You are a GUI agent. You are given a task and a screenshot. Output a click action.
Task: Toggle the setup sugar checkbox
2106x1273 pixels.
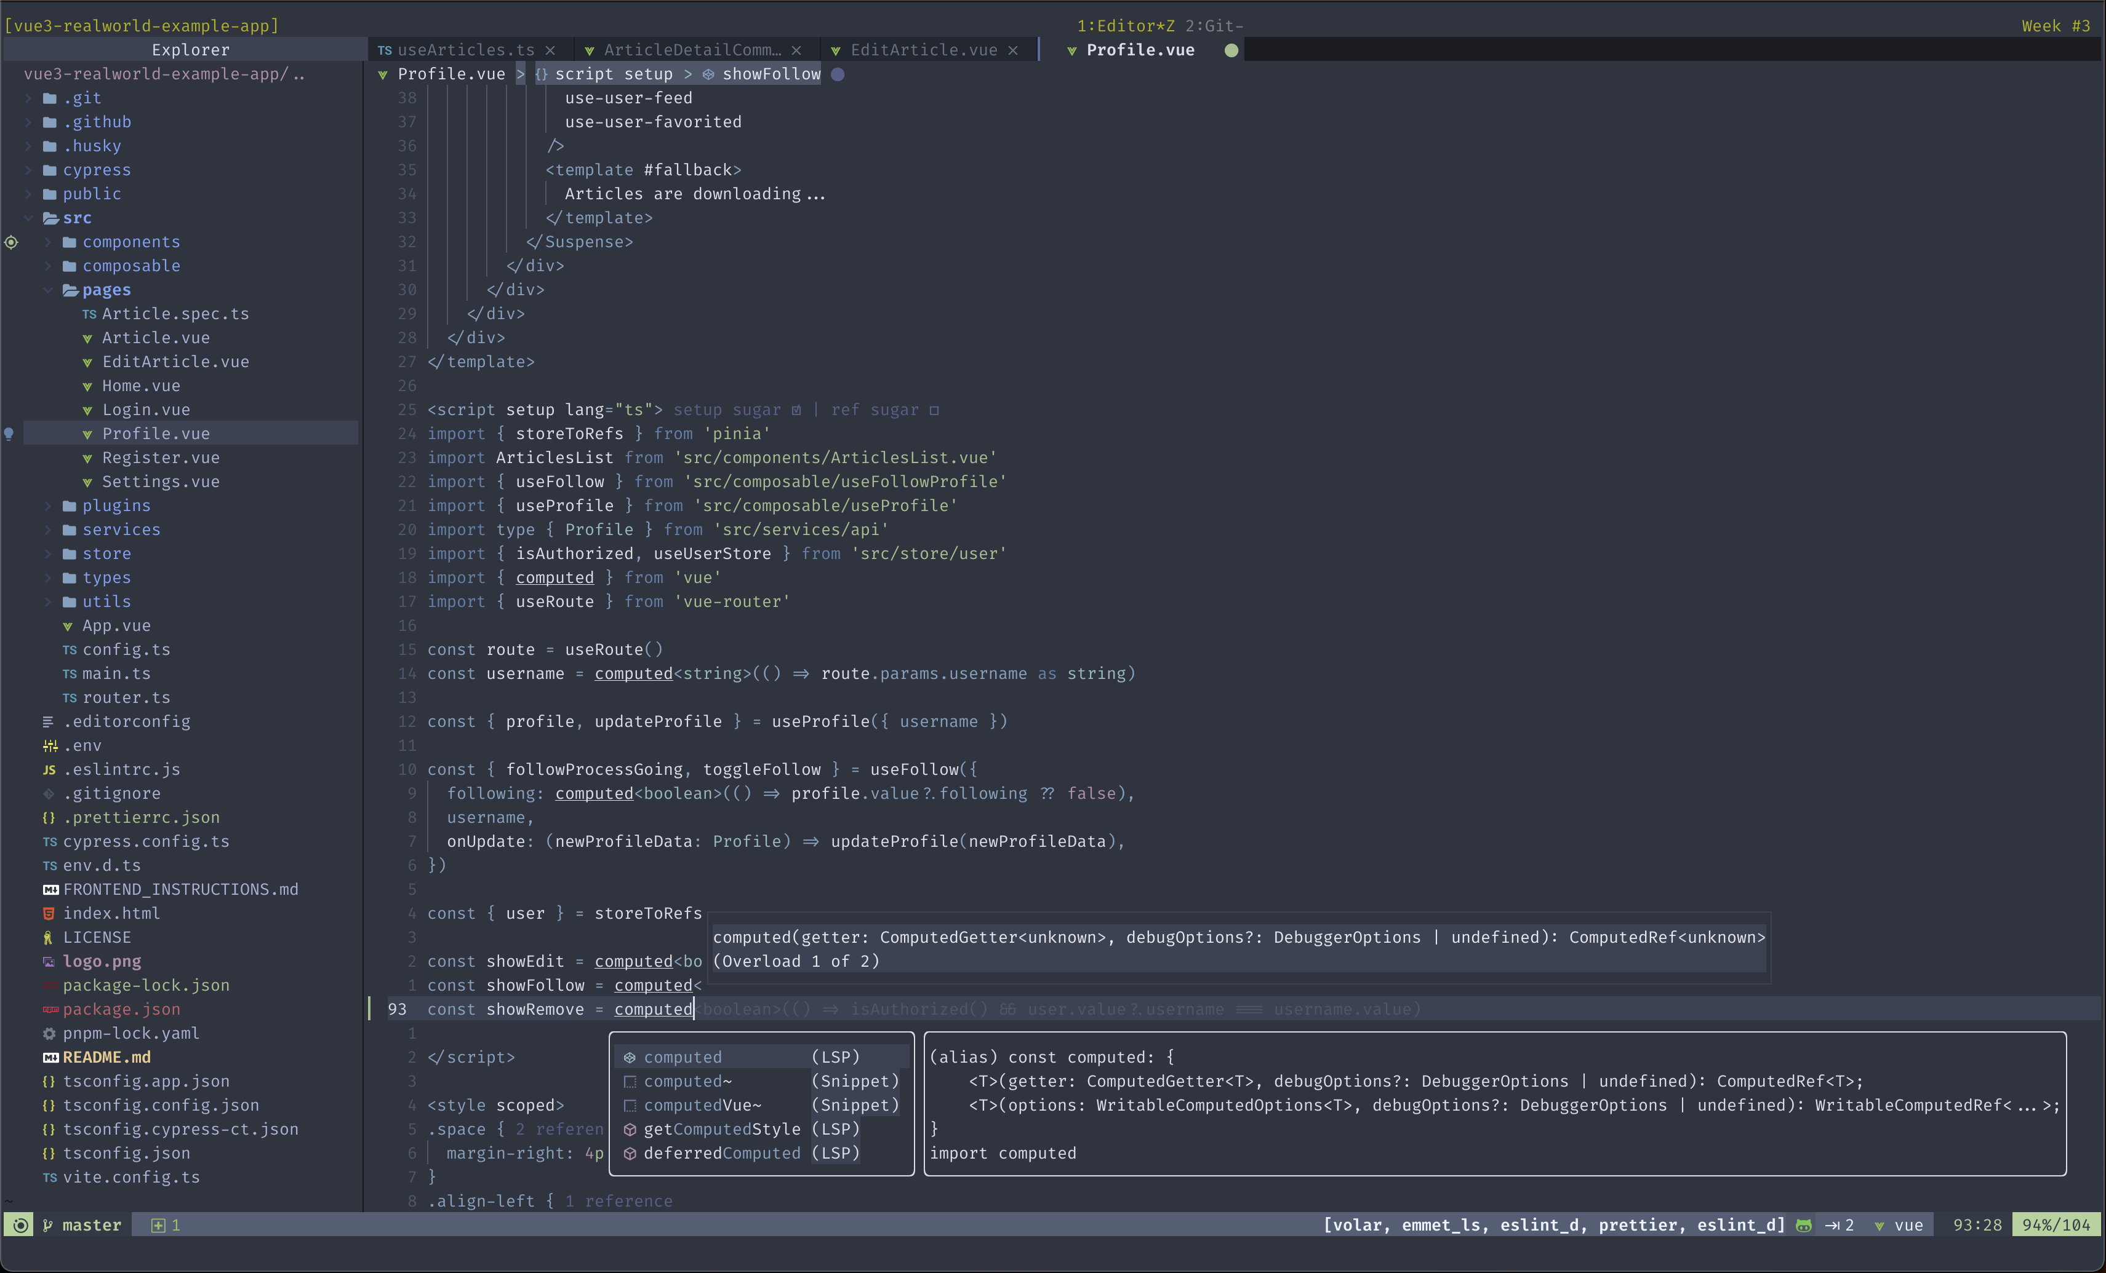pos(796,410)
